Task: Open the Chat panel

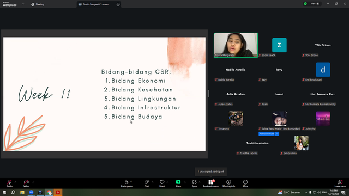Action: [x=147, y=183]
